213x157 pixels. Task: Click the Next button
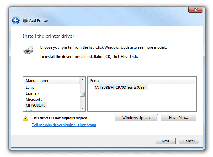165,141
